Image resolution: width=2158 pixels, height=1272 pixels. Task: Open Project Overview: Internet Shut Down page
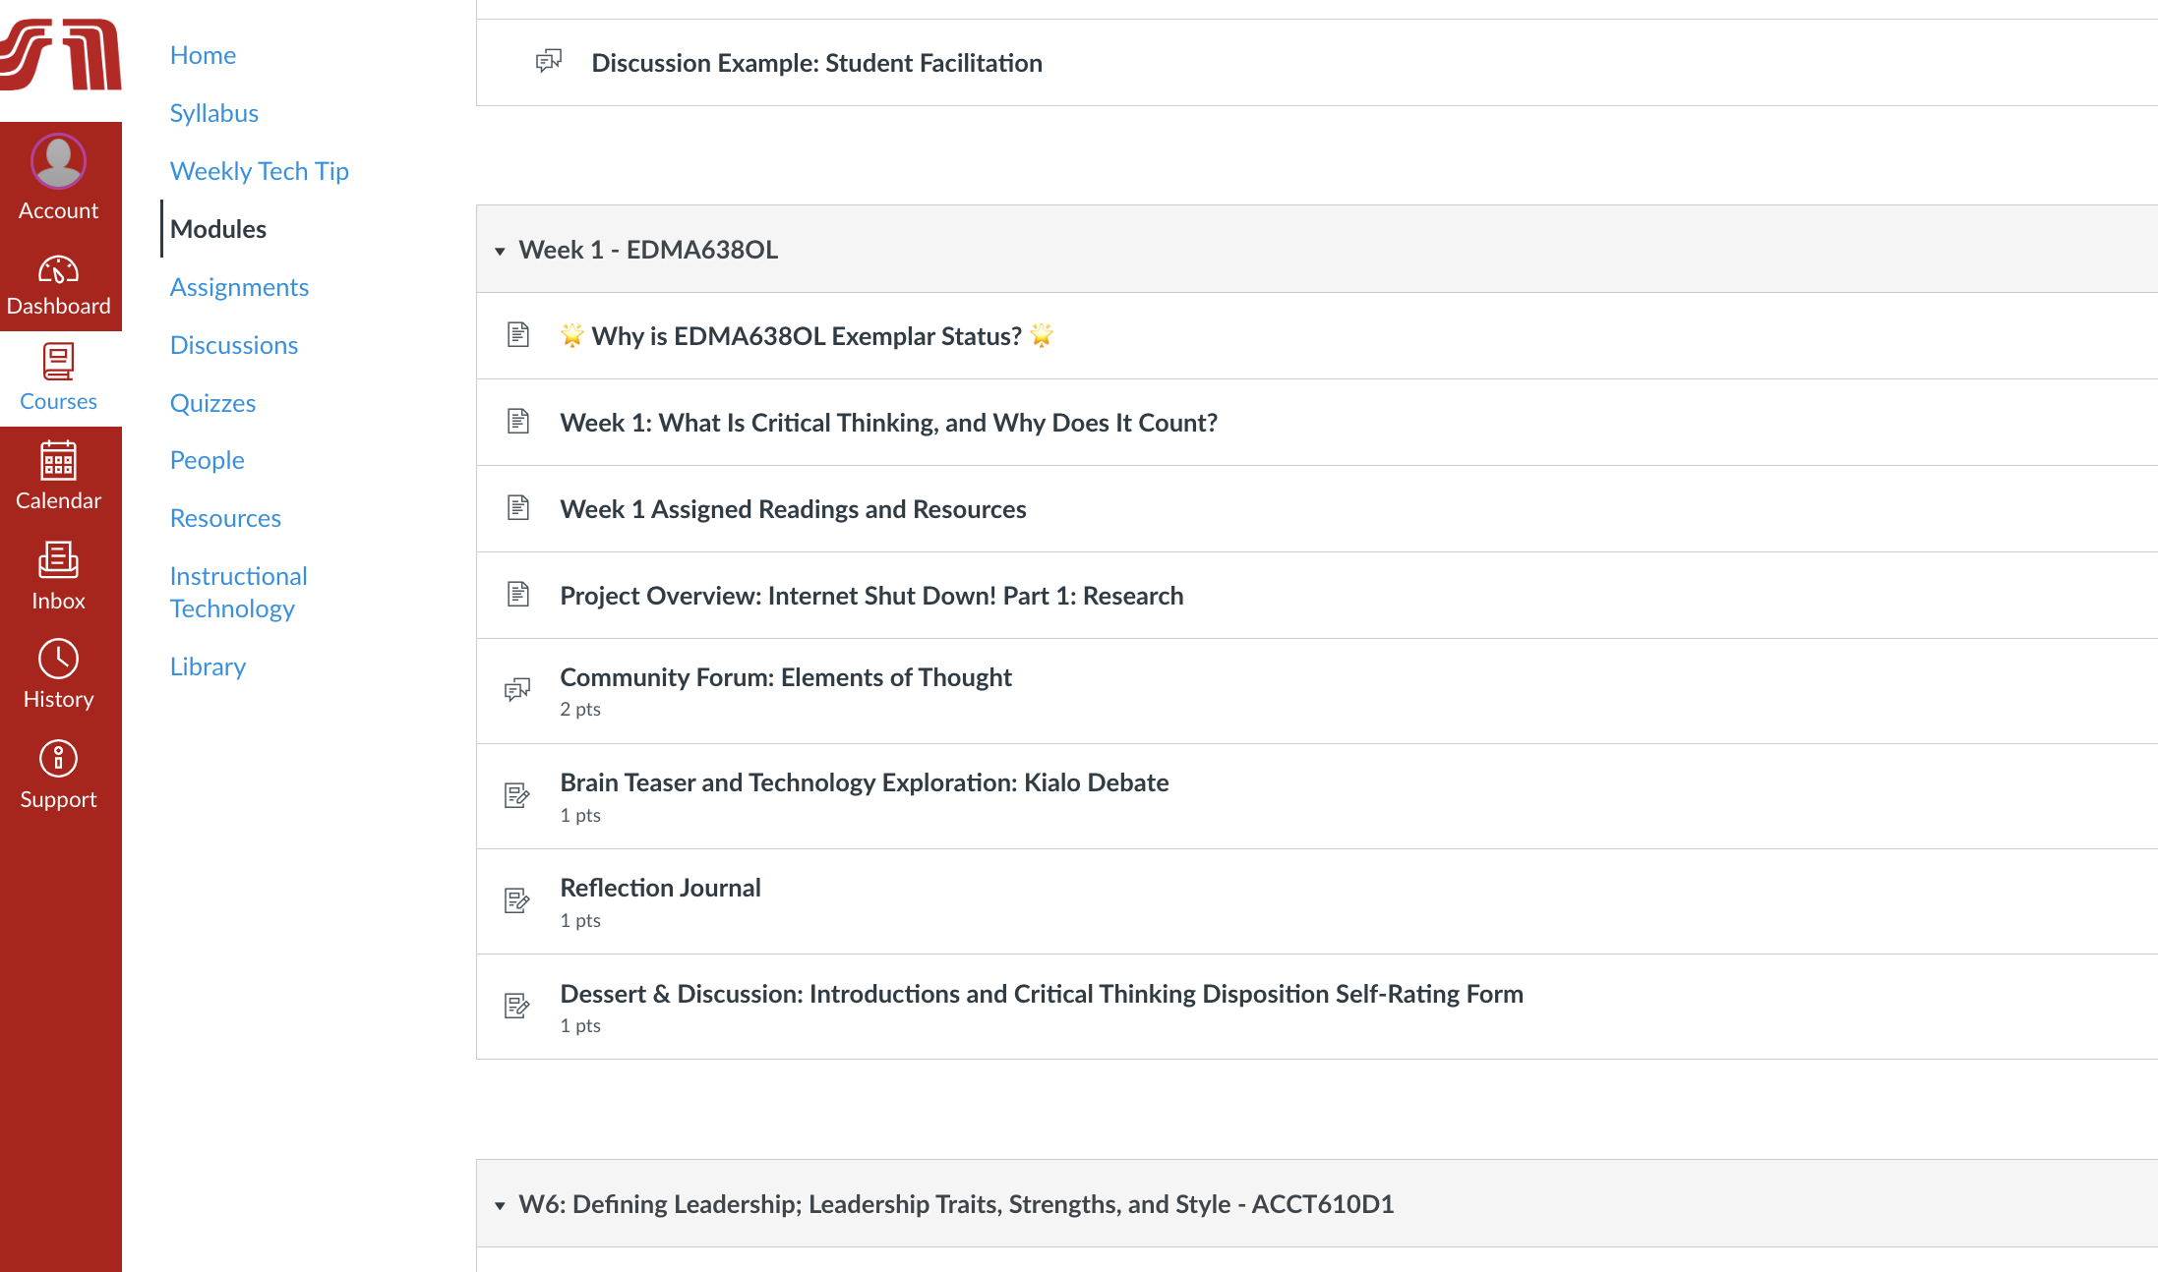pos(871,596)
